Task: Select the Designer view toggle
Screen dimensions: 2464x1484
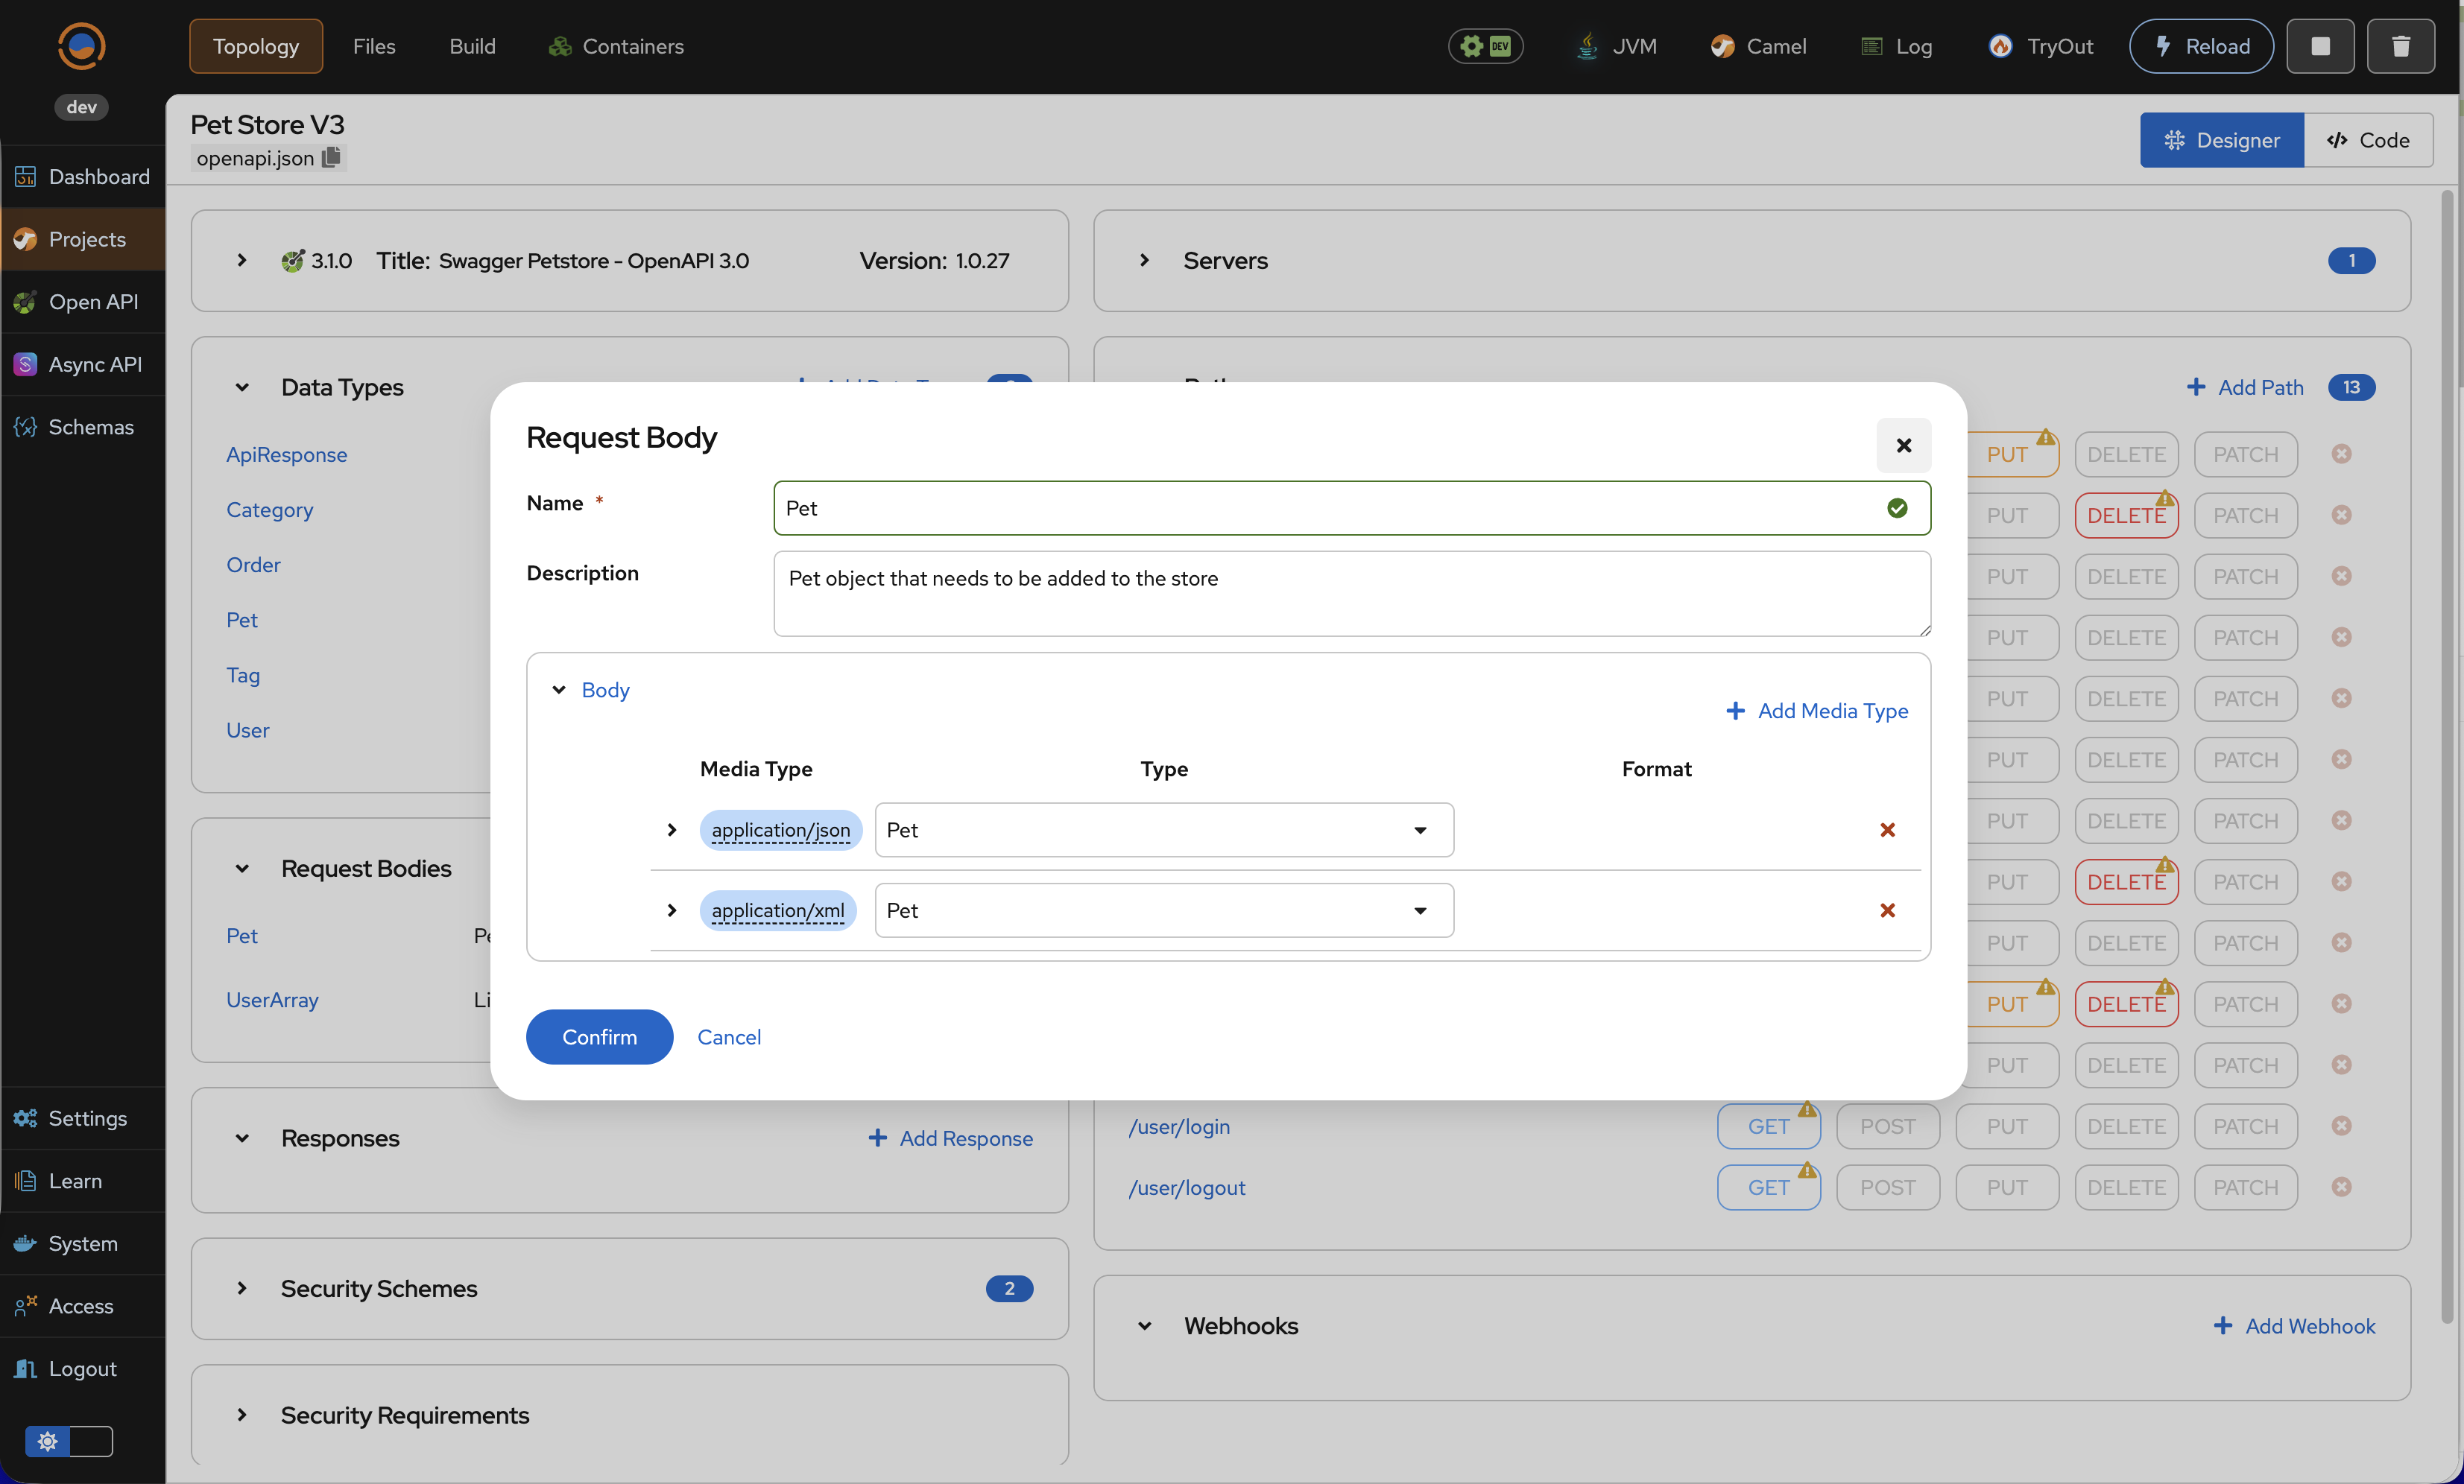Action: [2221, 140]
